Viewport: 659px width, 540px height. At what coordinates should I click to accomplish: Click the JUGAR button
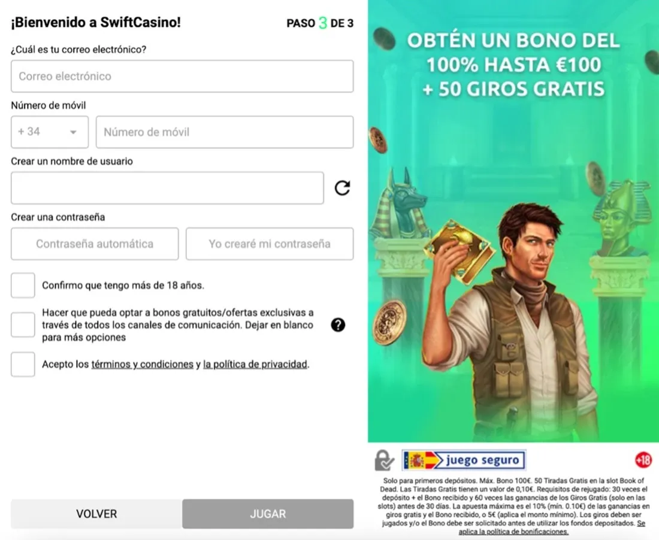[268, 514]
